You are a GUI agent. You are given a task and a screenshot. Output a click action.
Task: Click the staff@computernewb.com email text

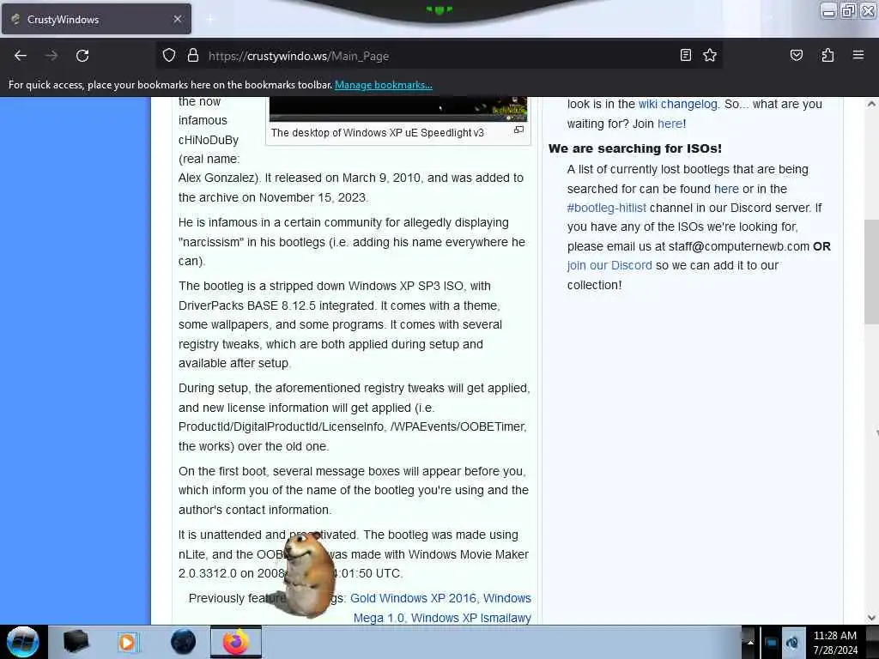[739, 246]
